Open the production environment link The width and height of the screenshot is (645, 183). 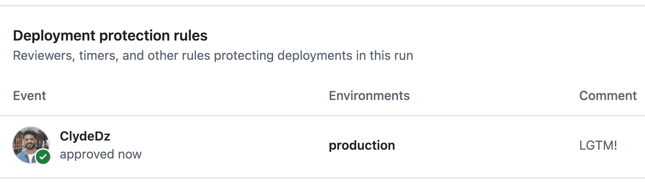tap(362, 145)
